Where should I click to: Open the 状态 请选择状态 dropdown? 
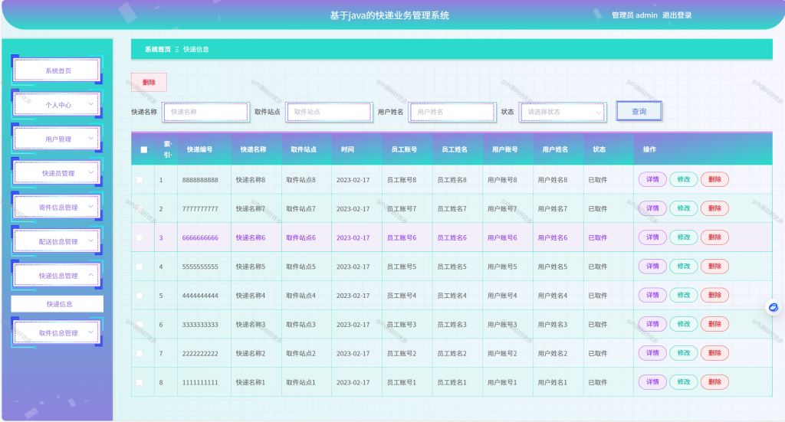(x=563, y=112)
